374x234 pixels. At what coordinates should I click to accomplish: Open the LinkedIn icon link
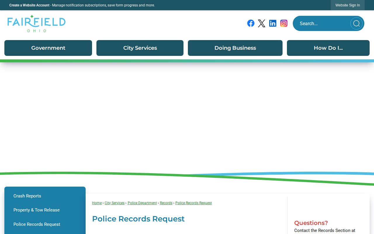point(273,23)
